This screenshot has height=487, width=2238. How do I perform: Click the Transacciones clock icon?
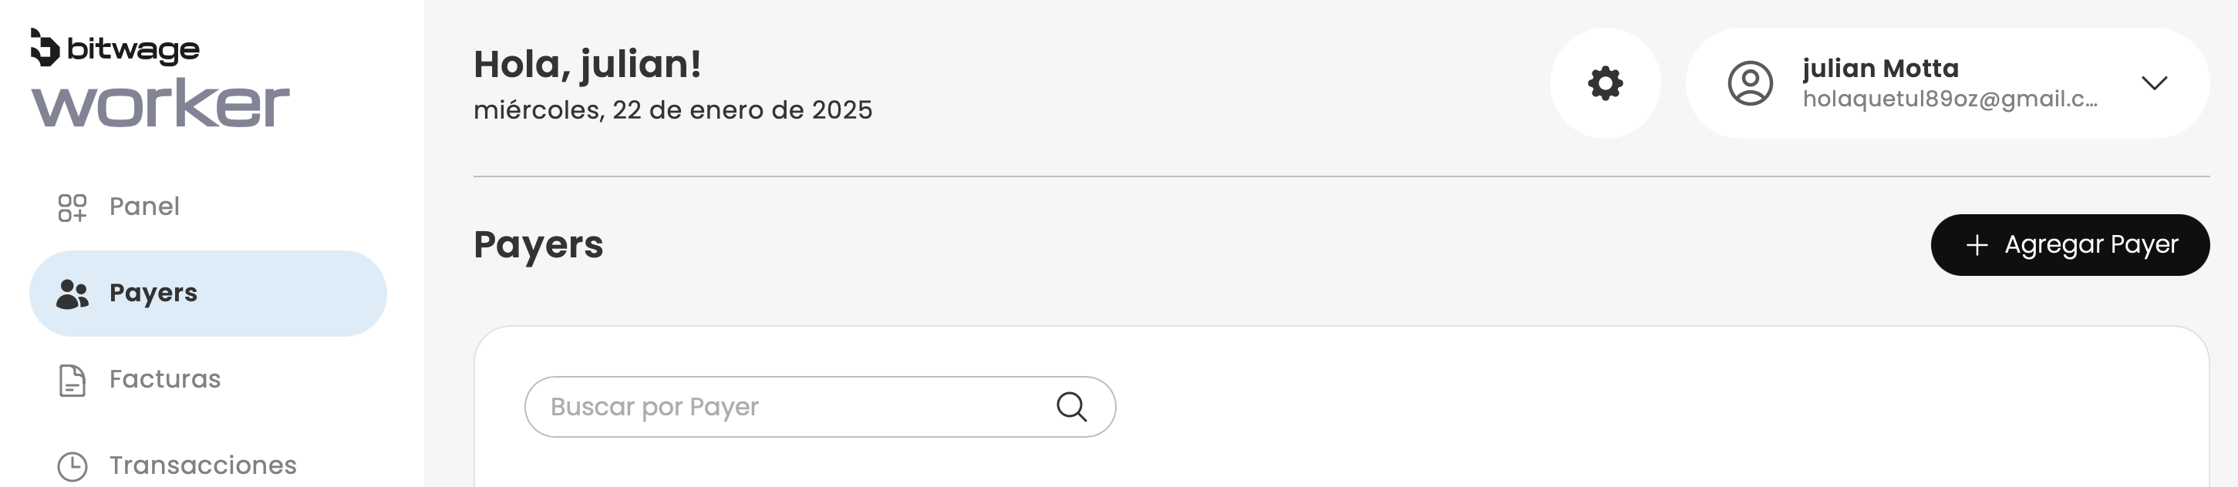click(x=72, y=466)
